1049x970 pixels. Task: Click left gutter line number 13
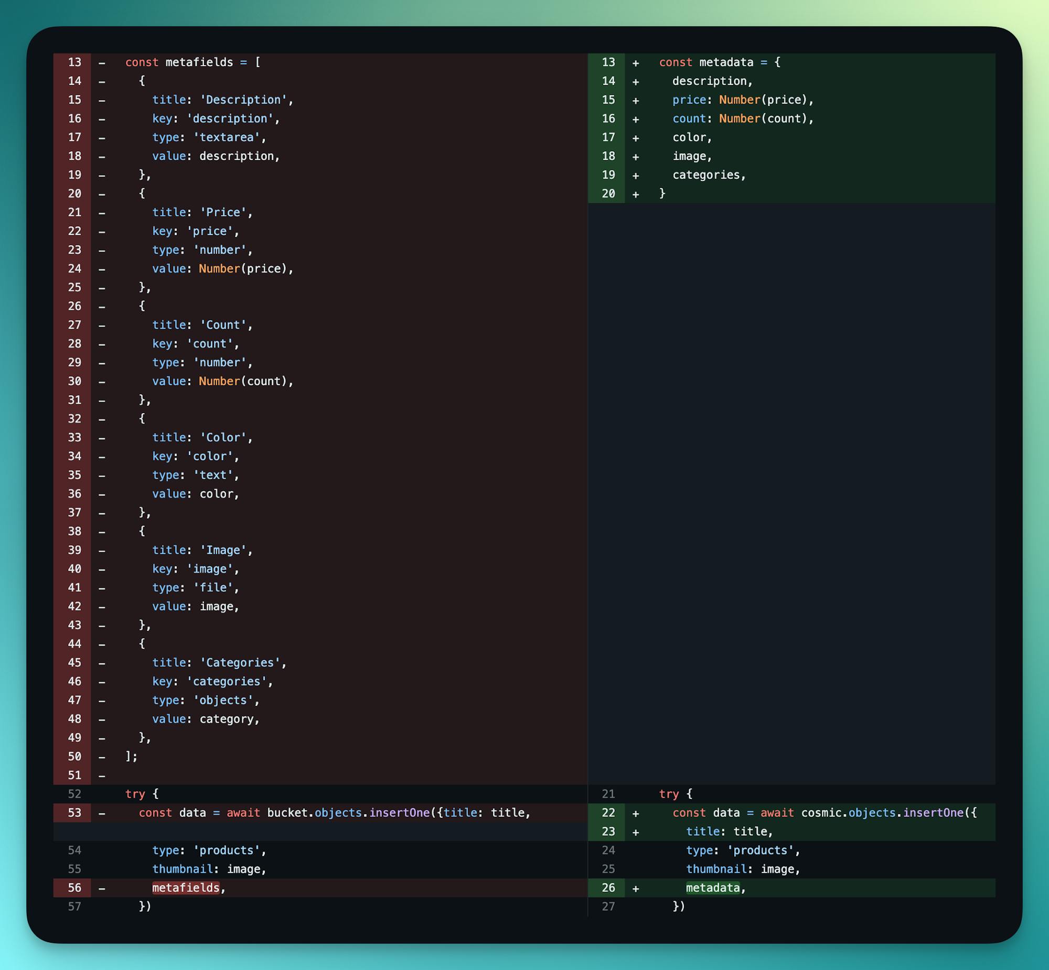point(74,62)
